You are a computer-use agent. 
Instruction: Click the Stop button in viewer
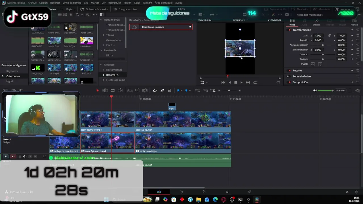click(x=235, y=82)
